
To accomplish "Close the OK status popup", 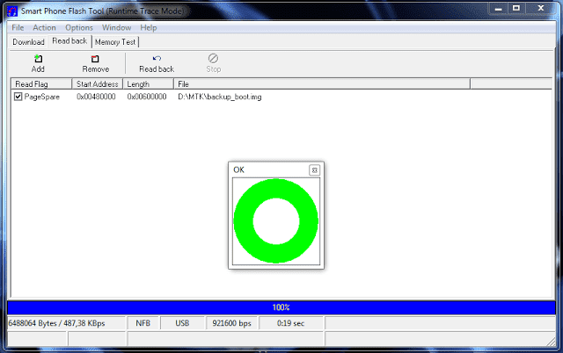I will point(315,170).
